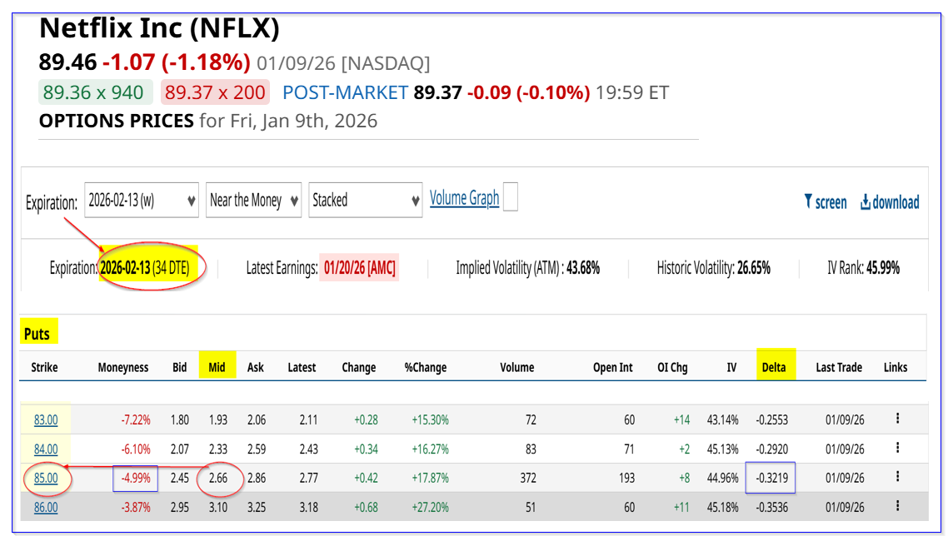Sort by Mid column header
The width and height of the screenshot is (948, 536).
(x=217, y=367)
